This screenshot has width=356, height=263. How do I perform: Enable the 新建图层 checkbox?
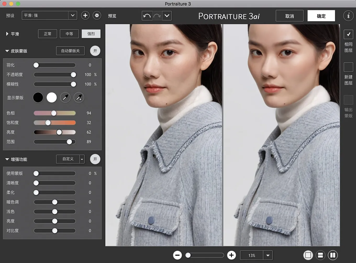coord(348,67)
